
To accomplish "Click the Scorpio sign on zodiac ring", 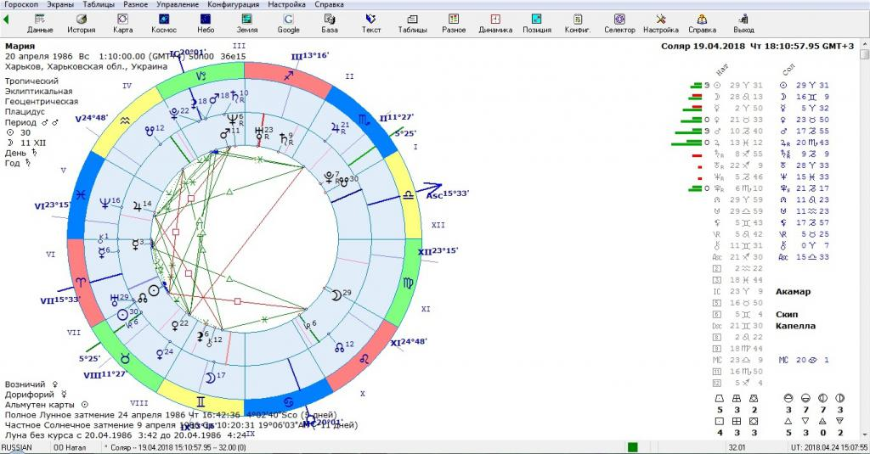I will [x=363, y=119].
